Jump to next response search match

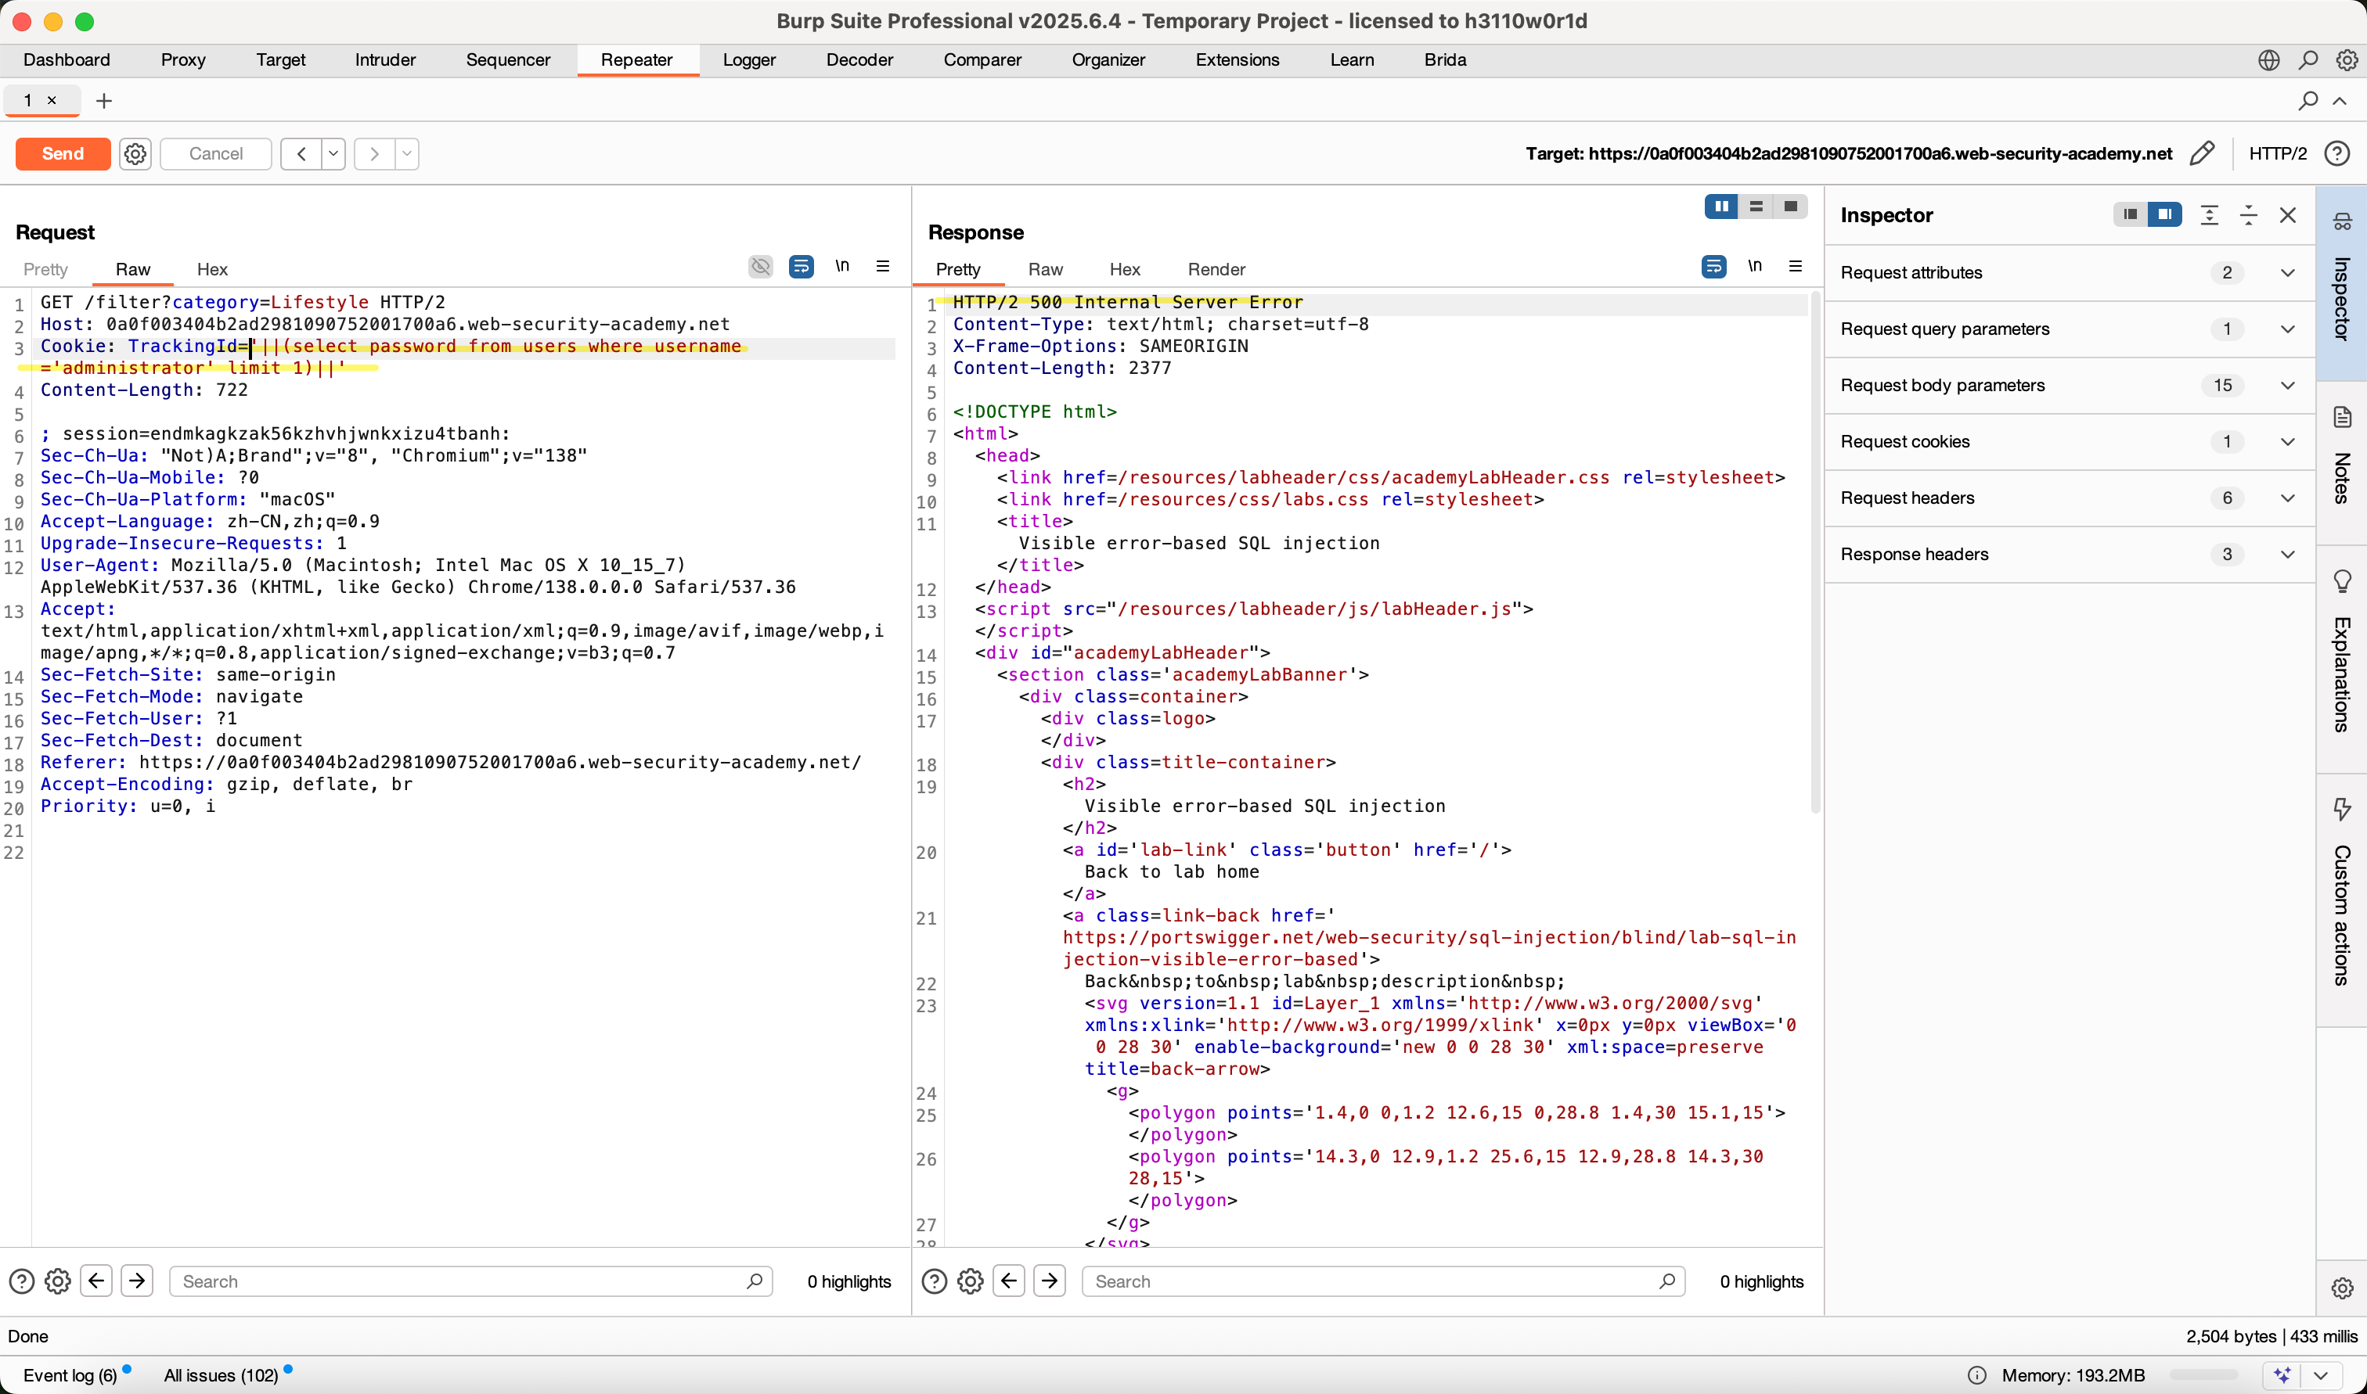[x=1049, y=1281]
